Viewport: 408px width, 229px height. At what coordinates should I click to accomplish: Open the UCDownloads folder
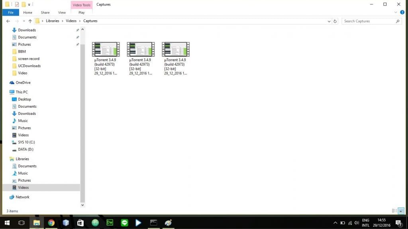[29, 66]
